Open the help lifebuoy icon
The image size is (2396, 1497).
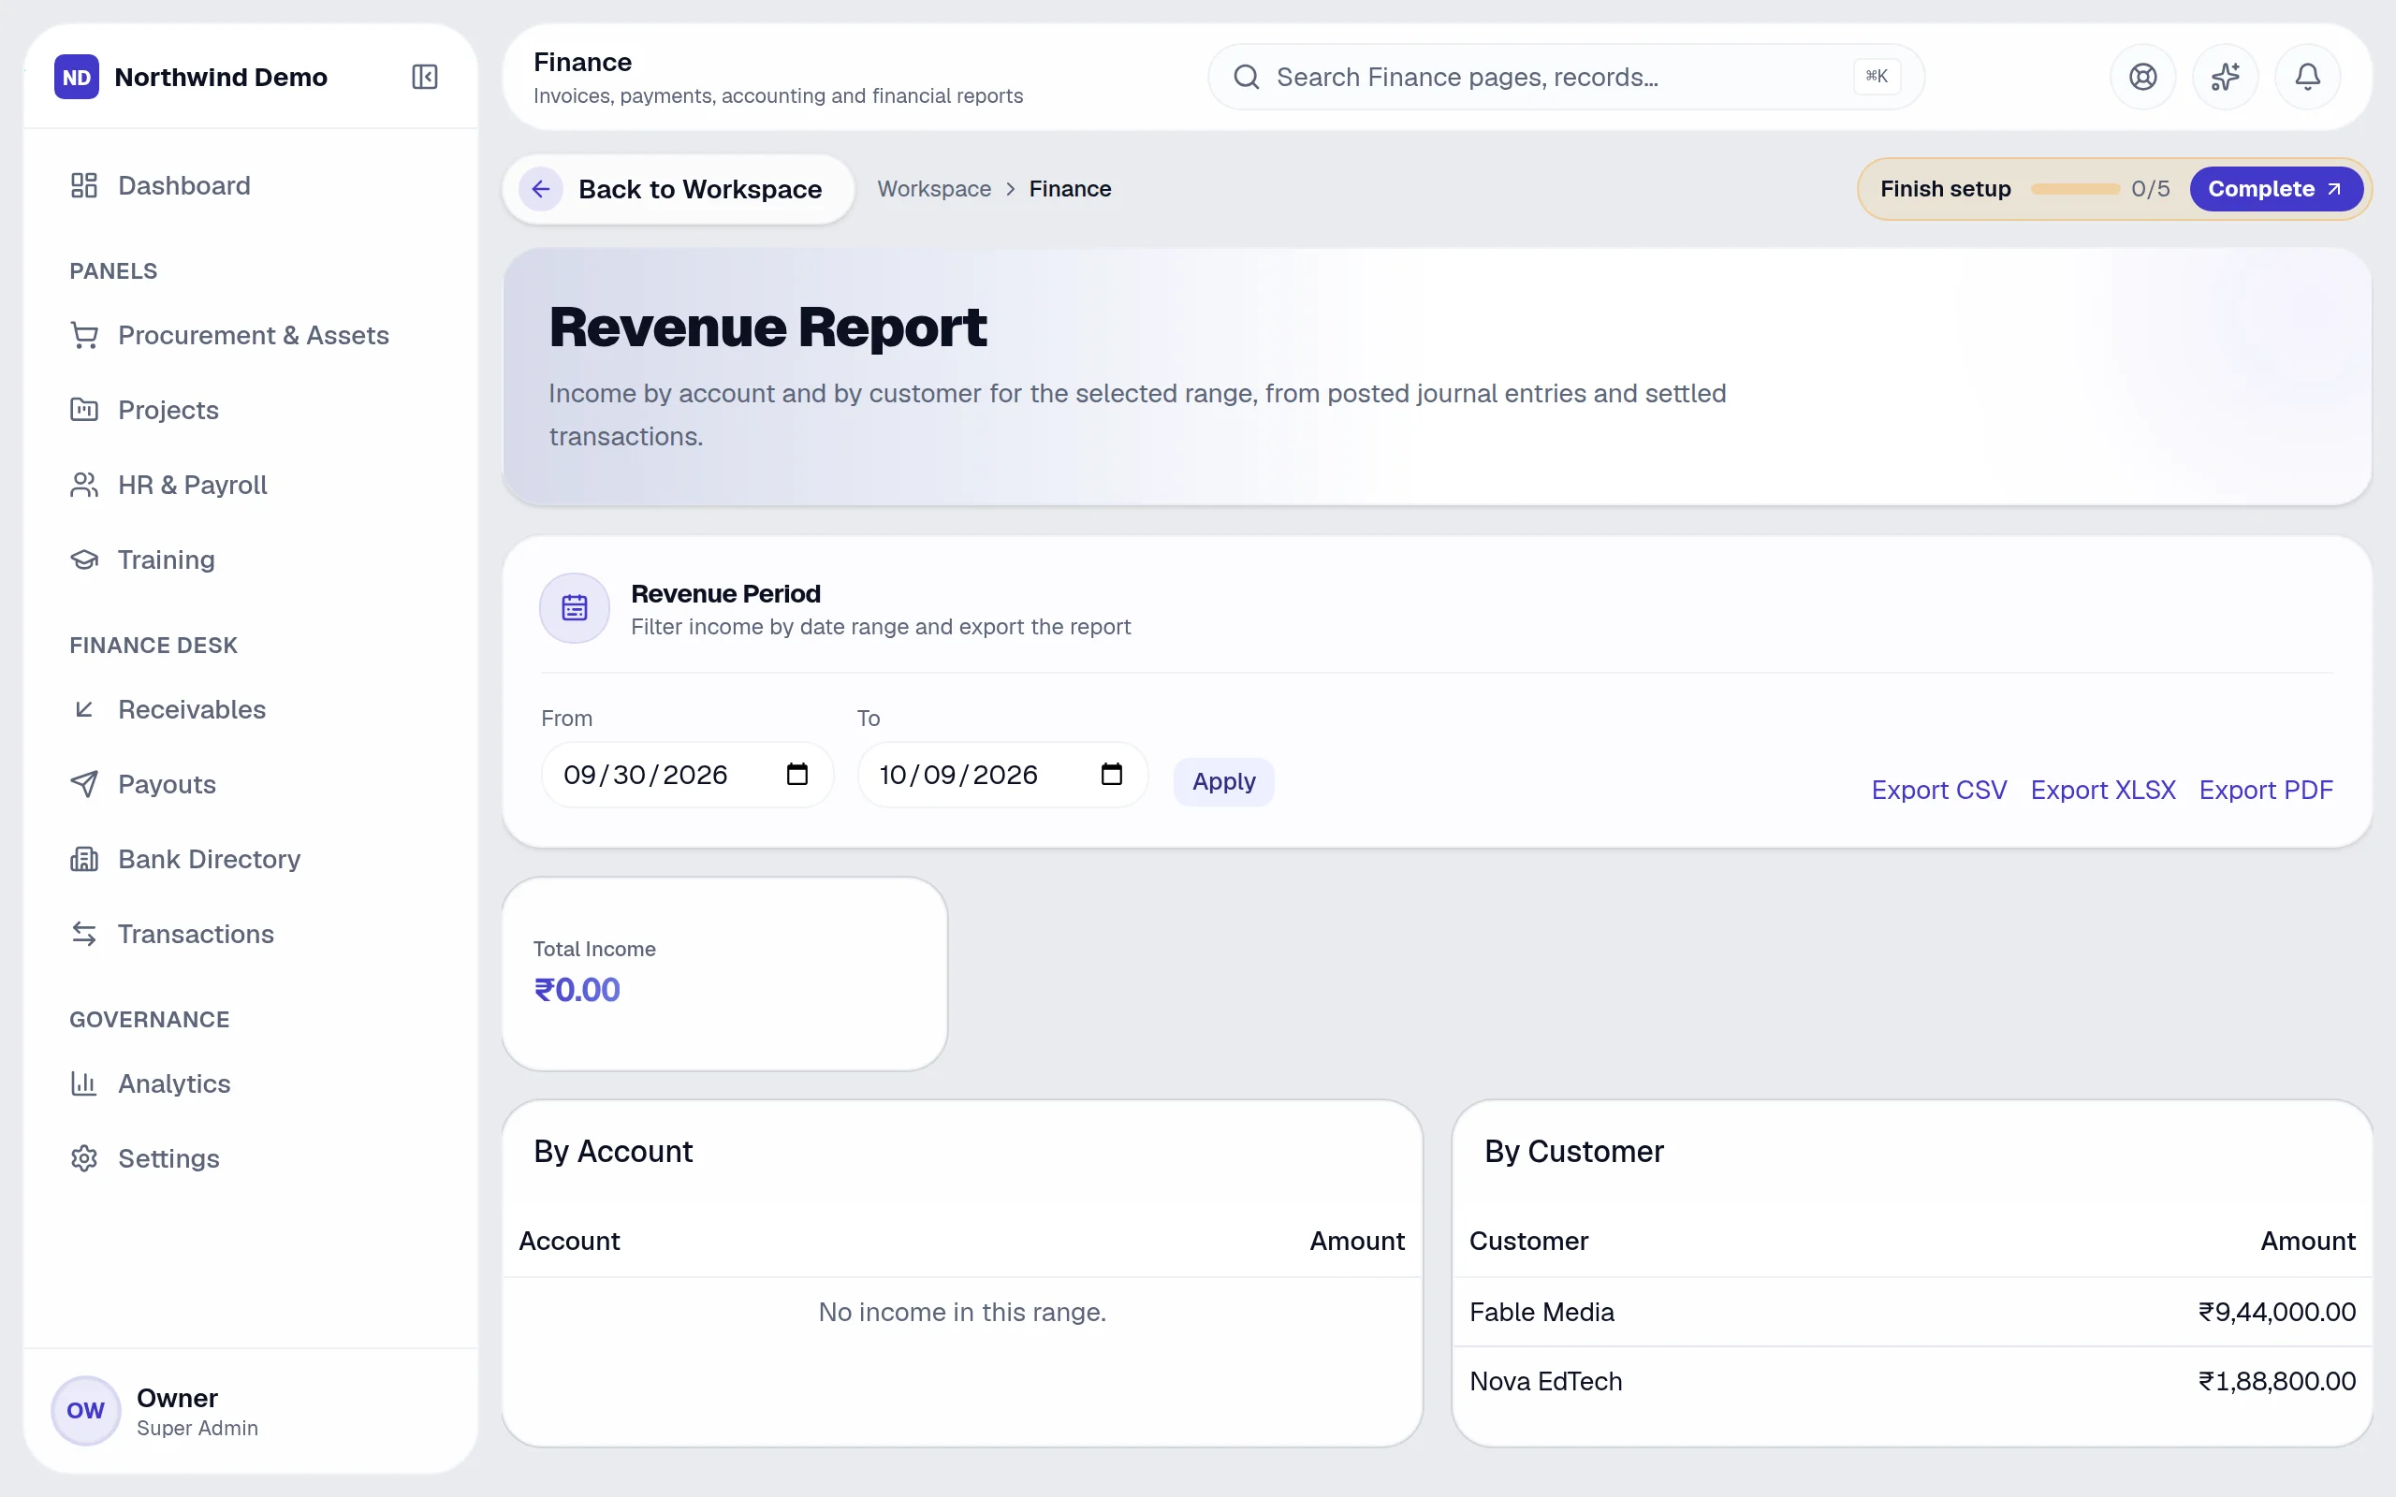[2142, 76]
